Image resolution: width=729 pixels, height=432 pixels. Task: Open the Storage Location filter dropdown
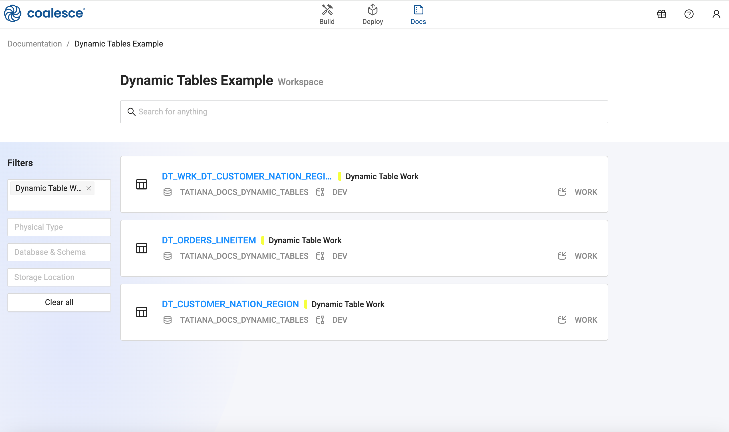pos(59,277)
